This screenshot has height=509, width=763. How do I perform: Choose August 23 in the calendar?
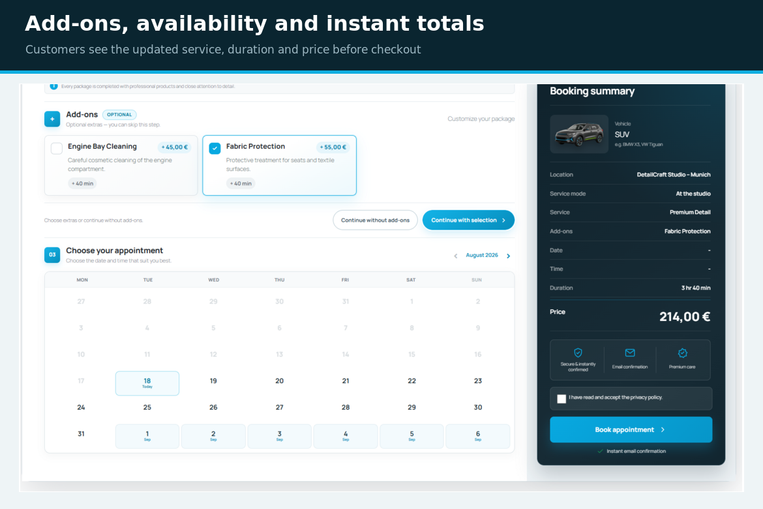pos(478,381)
